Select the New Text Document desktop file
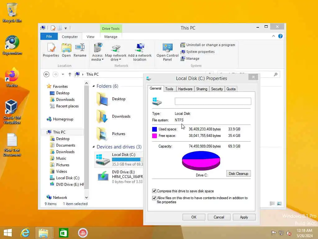This screenshot has width=318, height=239. coord(12,145)
